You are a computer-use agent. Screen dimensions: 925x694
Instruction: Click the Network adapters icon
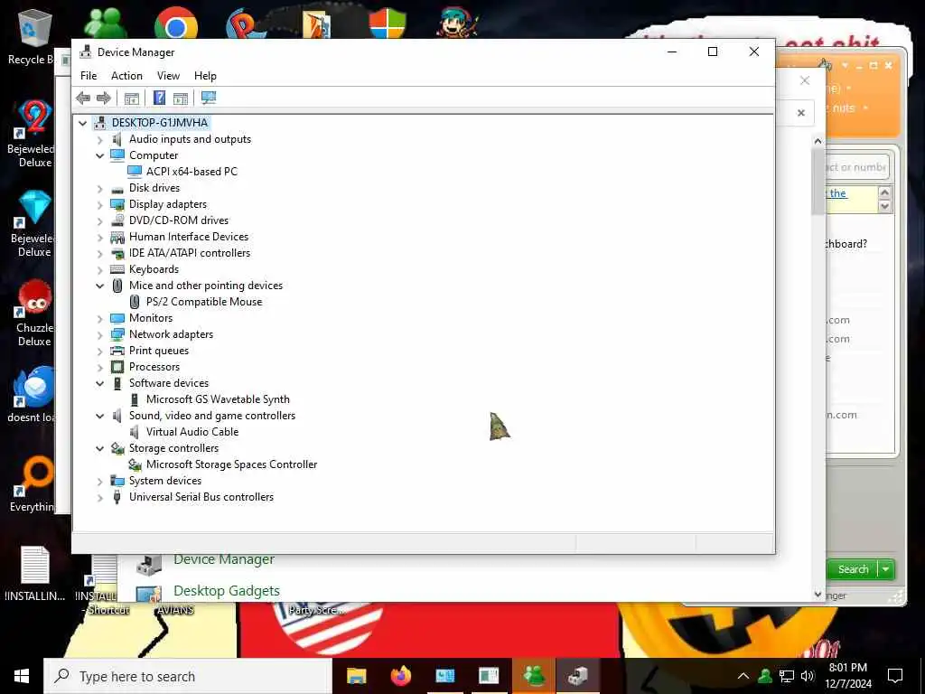click(117, 334)
